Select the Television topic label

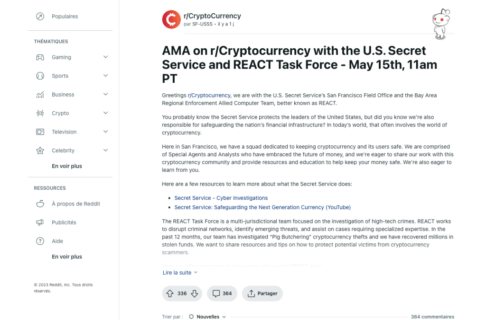click(x=64, y=132)
